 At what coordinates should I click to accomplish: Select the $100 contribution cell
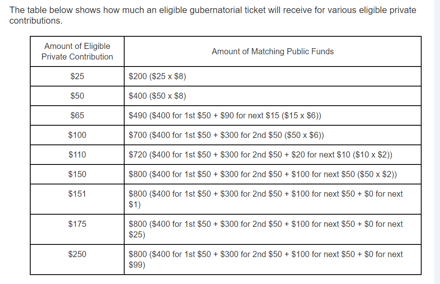pos(77,135)
